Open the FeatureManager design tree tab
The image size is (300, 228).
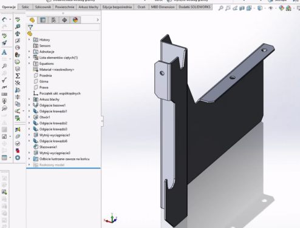tap(32, 20)
